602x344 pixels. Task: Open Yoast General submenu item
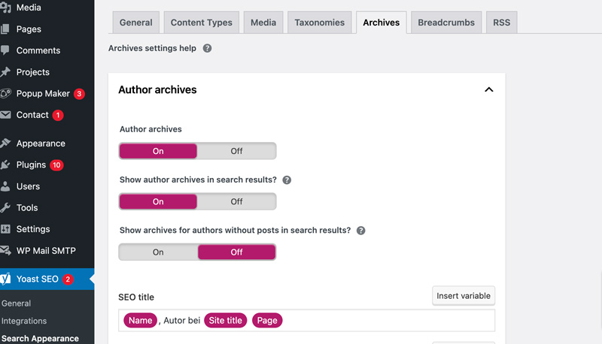[16, 303]
